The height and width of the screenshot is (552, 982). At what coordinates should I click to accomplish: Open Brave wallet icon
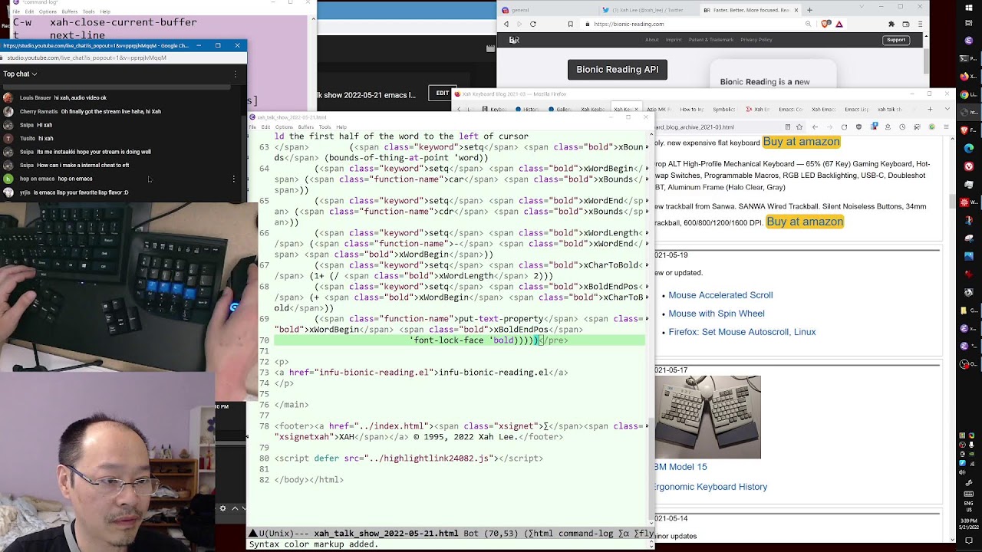tap(905, 24)
